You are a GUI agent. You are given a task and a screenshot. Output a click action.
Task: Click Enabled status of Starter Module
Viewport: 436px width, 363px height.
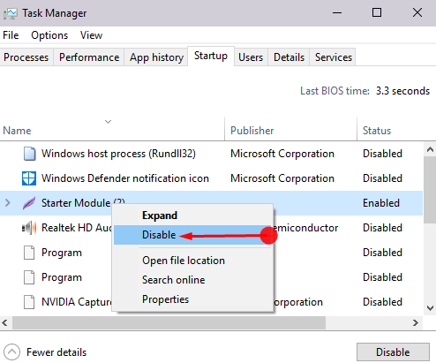click(381, 203)
